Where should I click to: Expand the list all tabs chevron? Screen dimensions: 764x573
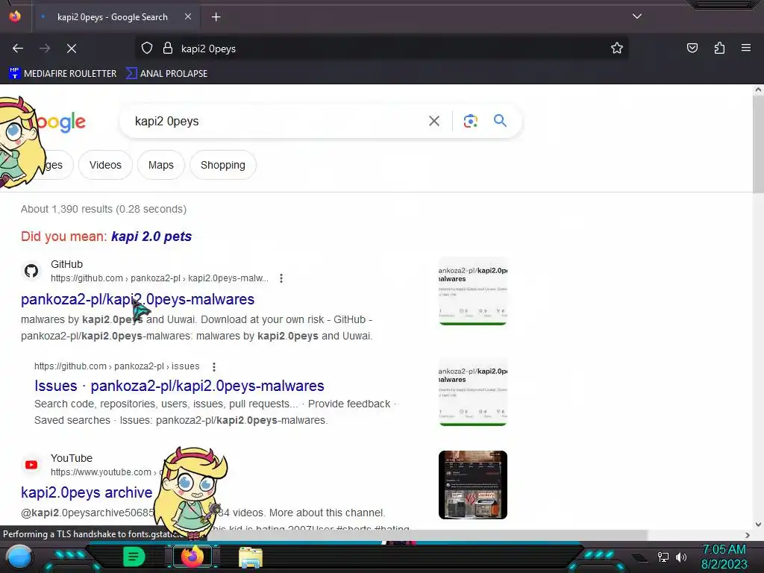coord(637,16)
